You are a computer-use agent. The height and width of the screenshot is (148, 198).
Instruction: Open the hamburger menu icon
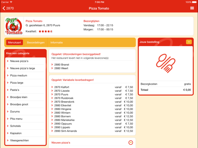[192, 8]
